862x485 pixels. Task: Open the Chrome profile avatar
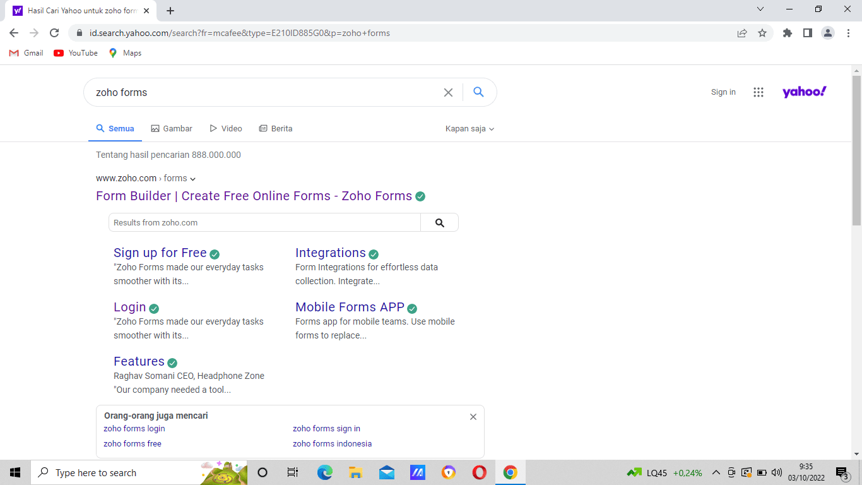click(828, 33)
